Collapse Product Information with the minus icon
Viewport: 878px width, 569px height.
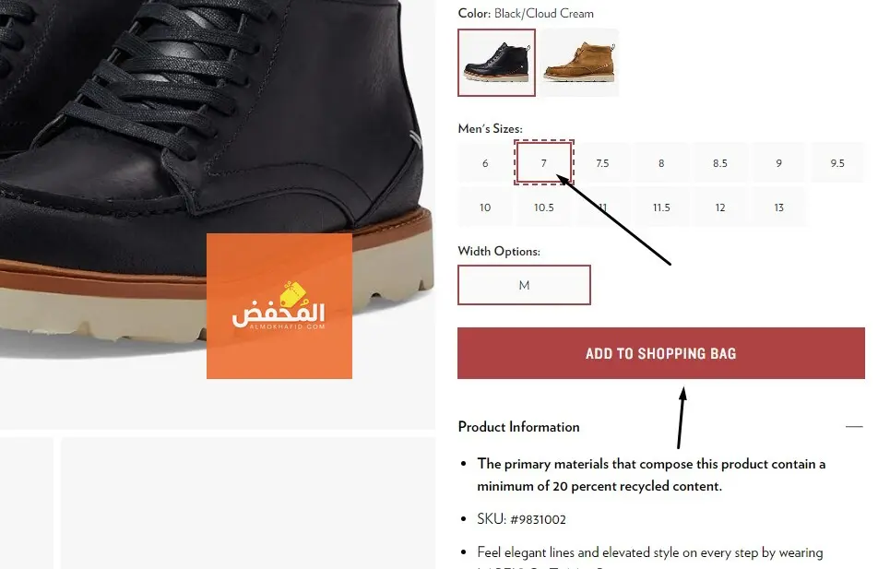click(x=854, y=427)
